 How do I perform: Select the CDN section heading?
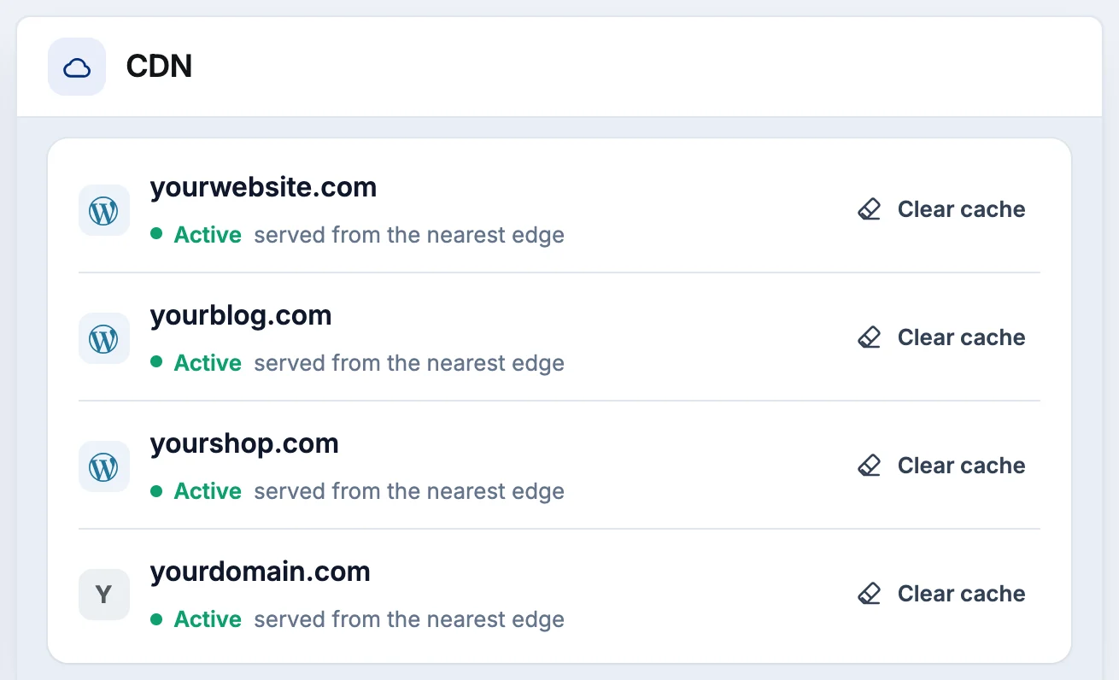point(159,67)
